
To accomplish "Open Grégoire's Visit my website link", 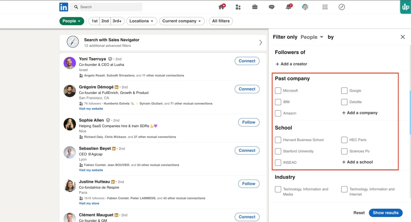I will tap(91, 109).
